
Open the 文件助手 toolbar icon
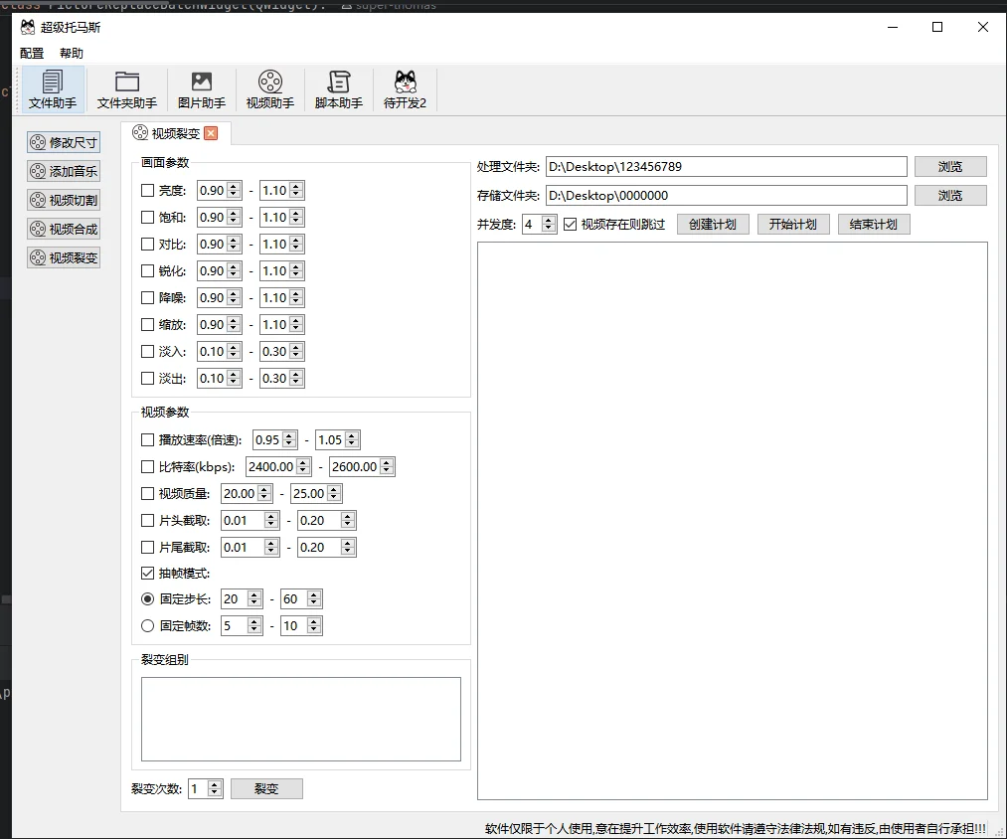click(53, 89)
